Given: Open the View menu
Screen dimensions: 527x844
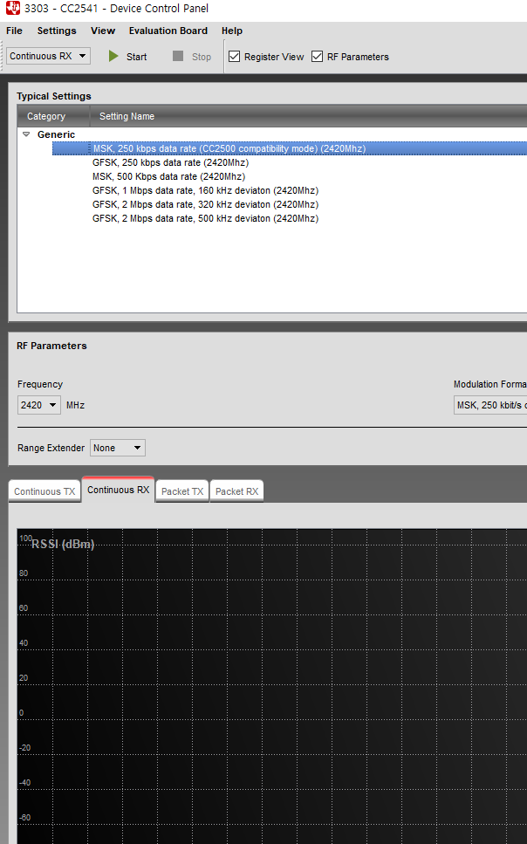Looking at the screenshot, I should pos(103,31).
